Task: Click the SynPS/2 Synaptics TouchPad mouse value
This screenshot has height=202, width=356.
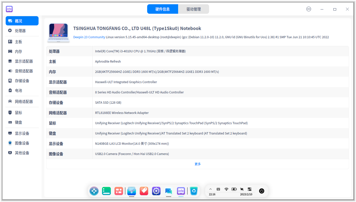Action: click(x=171, y=123)
